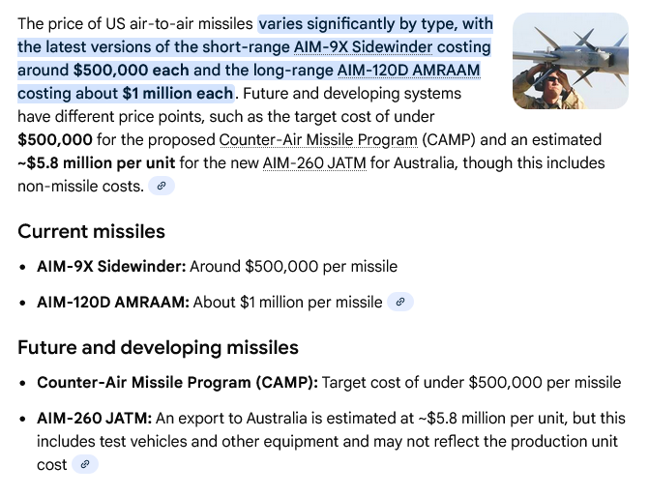The image size is (649, 496).
Task: Select the bold "AIM-120D AMRAAM:" bullet label
Action: tap(112, 302)
